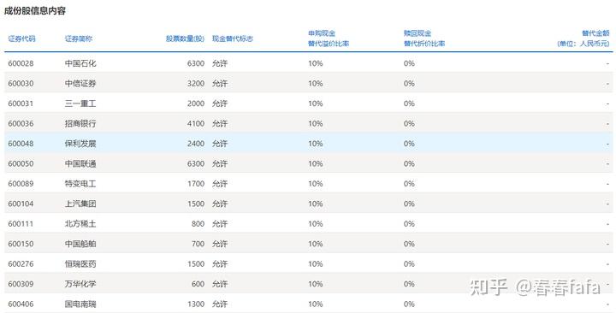The width and height of the screenshot is (616, 313).
Task: Click the 700 quantity cell
Action: click(198, 244)
